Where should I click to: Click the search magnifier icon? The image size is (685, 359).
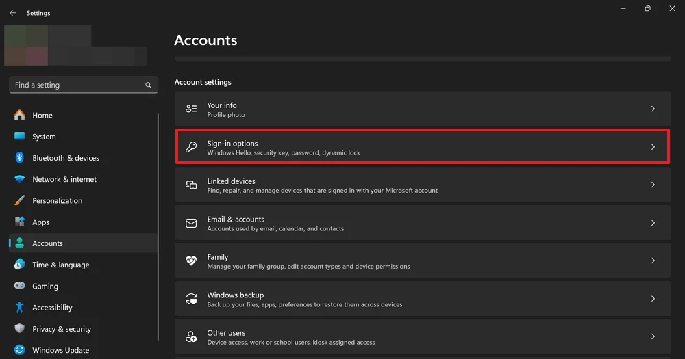[x=148, y=85]
